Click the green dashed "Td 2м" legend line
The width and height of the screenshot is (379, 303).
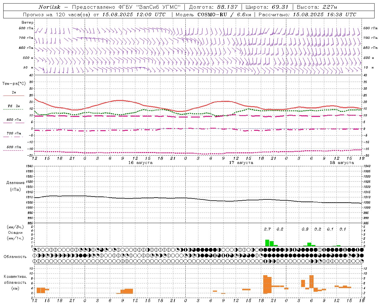point(14,109)
